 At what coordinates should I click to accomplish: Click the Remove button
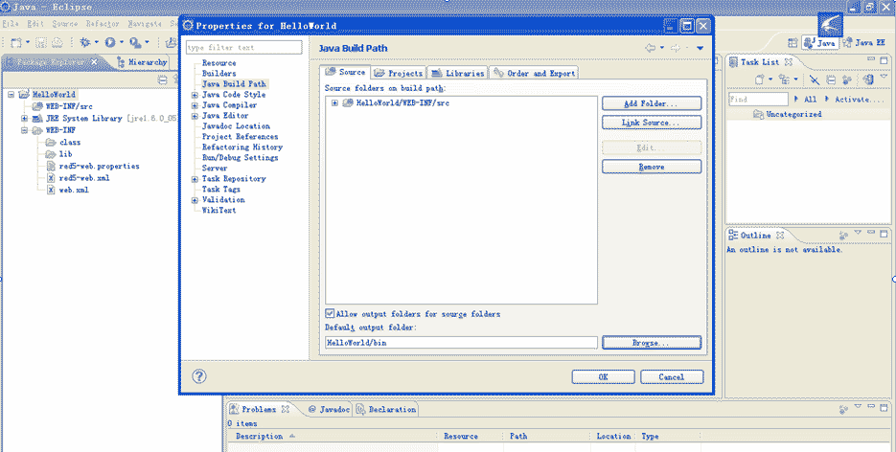coord(652,167)
